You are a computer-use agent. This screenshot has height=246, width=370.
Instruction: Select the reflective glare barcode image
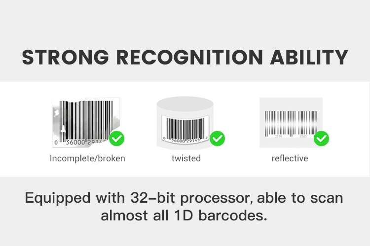291,123
